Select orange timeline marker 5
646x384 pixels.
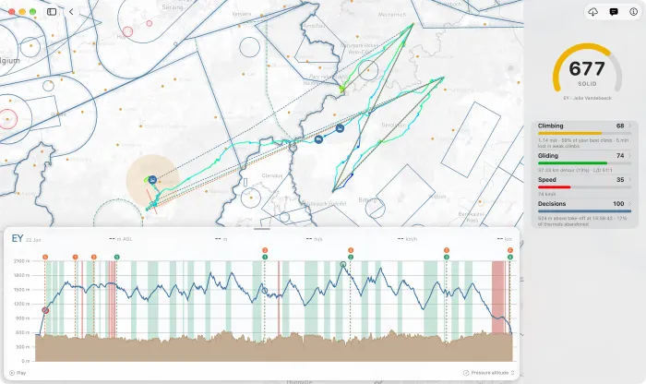tap(446, 250)
